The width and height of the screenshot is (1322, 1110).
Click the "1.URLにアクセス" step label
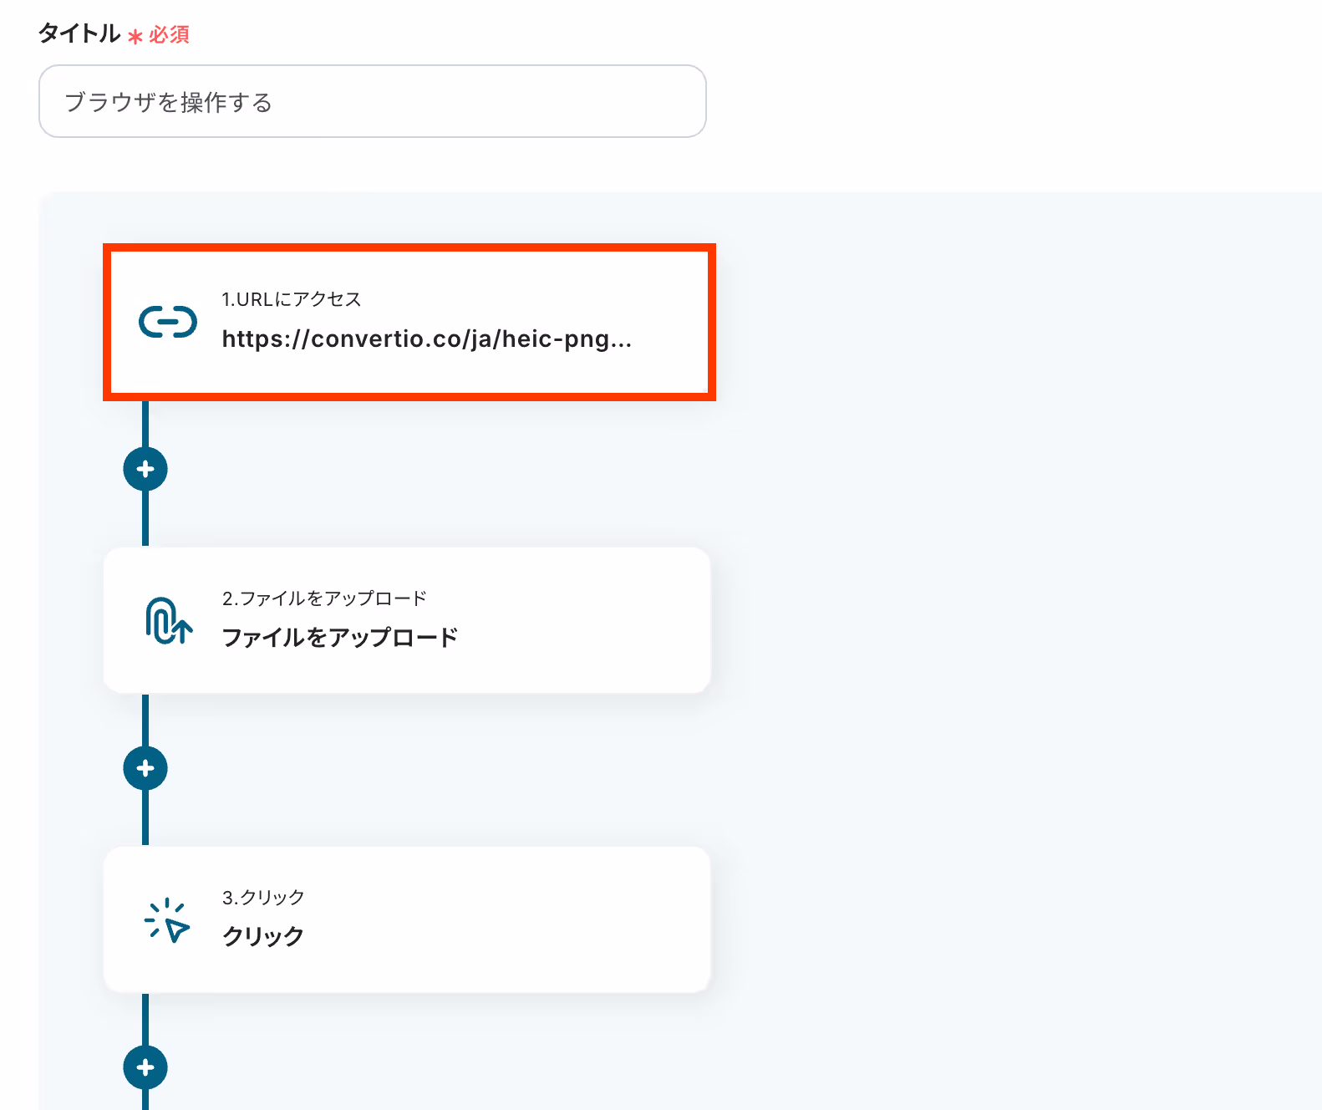292,299
